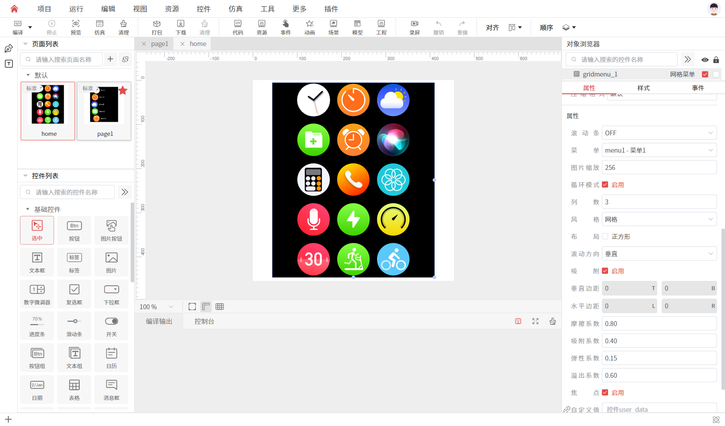This screenshot has height=426, width=725.
Task: Click the 打包 (package) toolbar icon
Action: point(157,27)
